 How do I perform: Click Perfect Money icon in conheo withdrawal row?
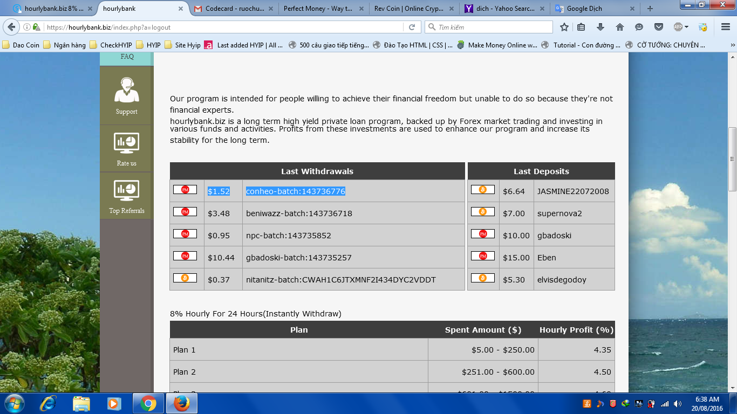(x=185, y=190)
